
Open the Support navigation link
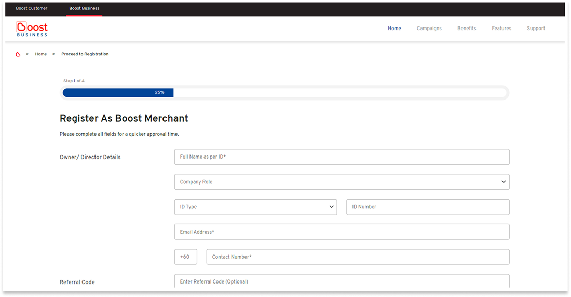[x=536, y=29]
